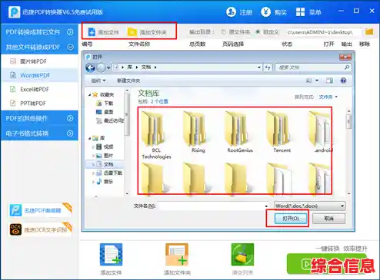Open the 文件名 filename history dropdown arrow
This screenshot has height=280, width=380.
click(x=266, y=206)
